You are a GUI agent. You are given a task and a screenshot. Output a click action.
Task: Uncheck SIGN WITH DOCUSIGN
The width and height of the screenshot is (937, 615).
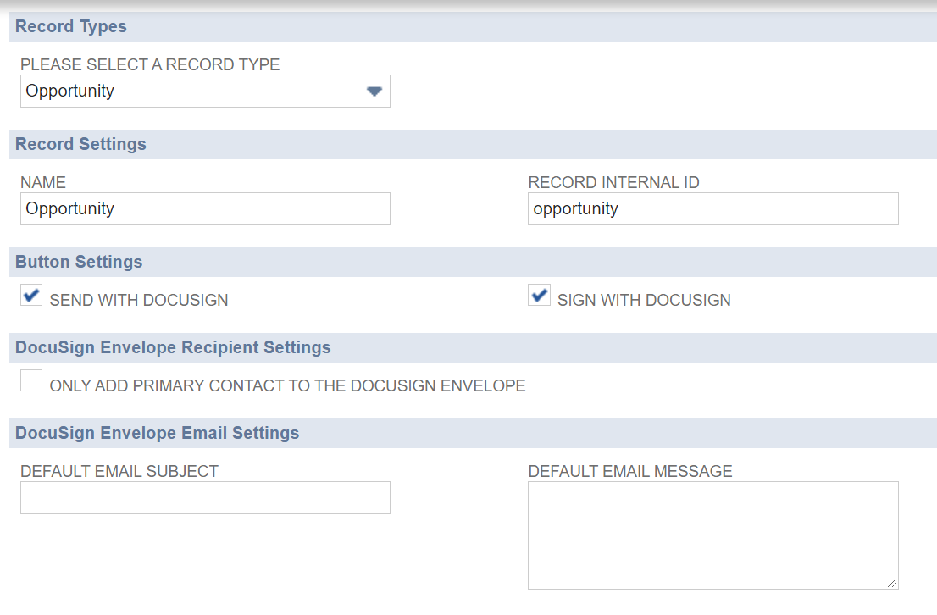(539, 295)
